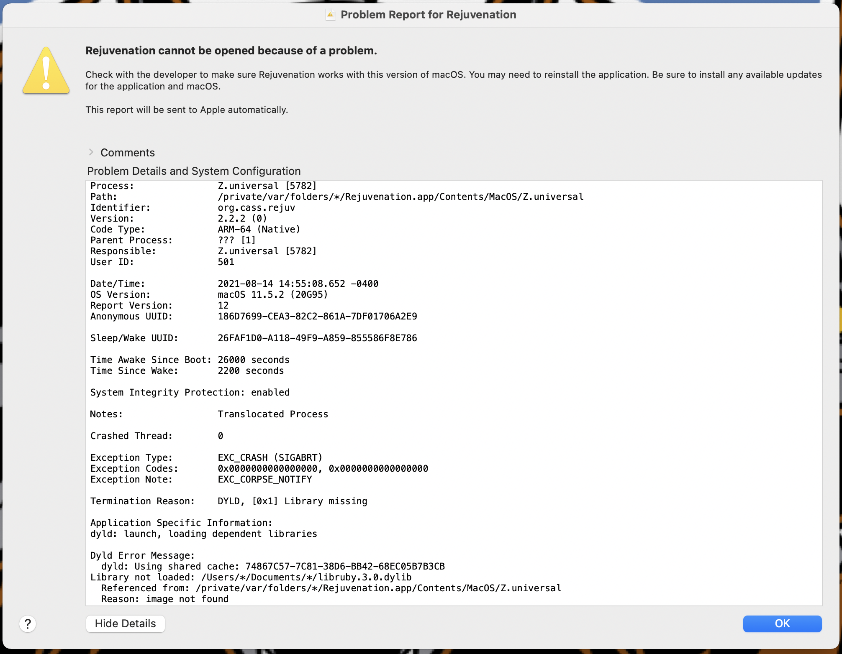The image size is (842, 654).
Task: Click 'Problem Details and System Configuration' label
Action: [194, 171]
